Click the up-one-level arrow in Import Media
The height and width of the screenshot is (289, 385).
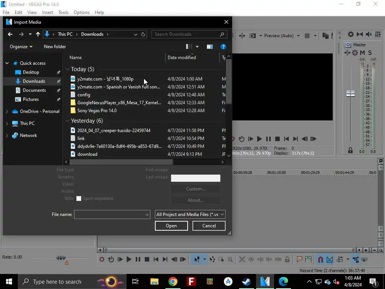[38, 34]
